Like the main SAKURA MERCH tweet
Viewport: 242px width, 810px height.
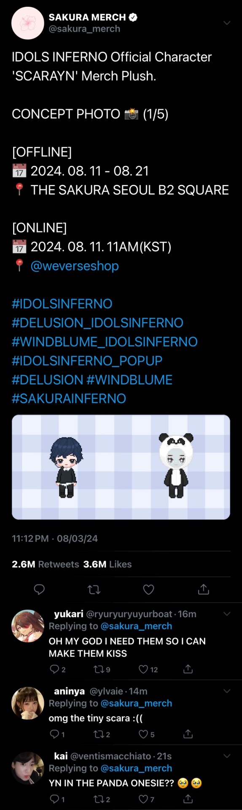click(148, 589)
